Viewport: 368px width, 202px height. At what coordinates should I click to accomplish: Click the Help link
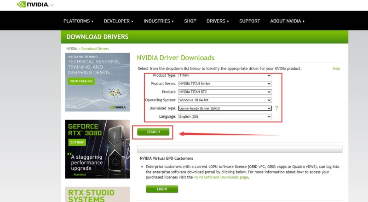coord(336,69)
